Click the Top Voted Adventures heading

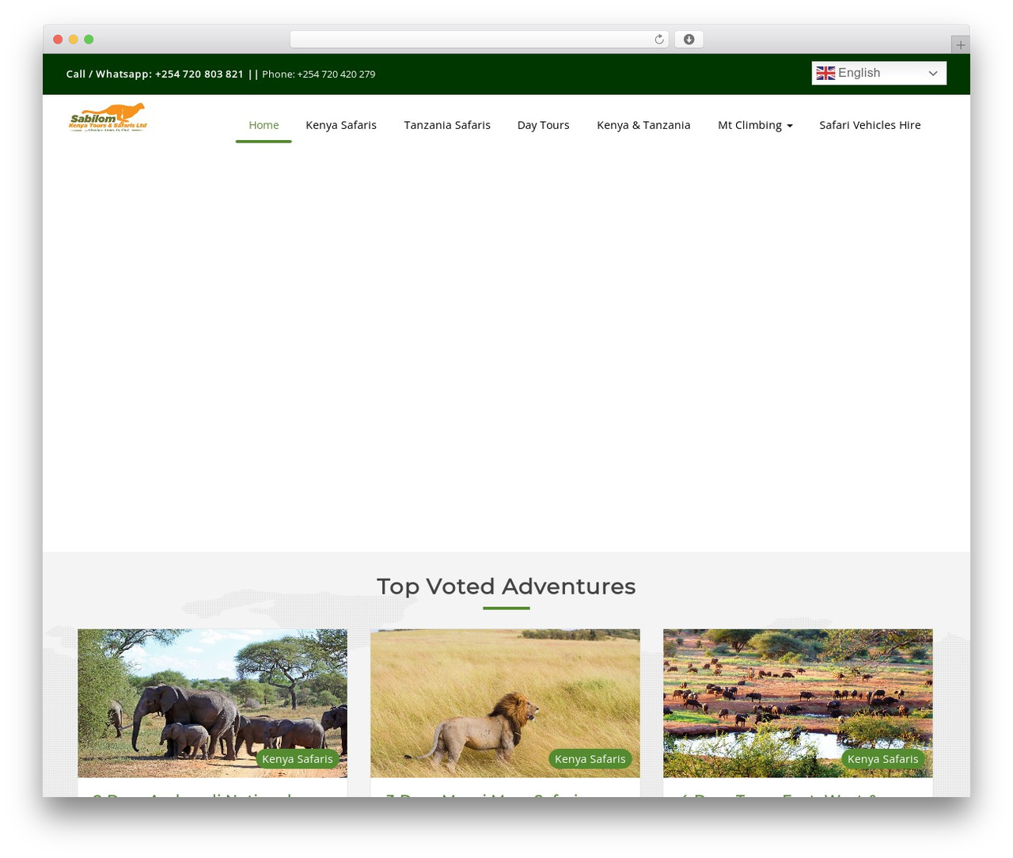(506, 587)
